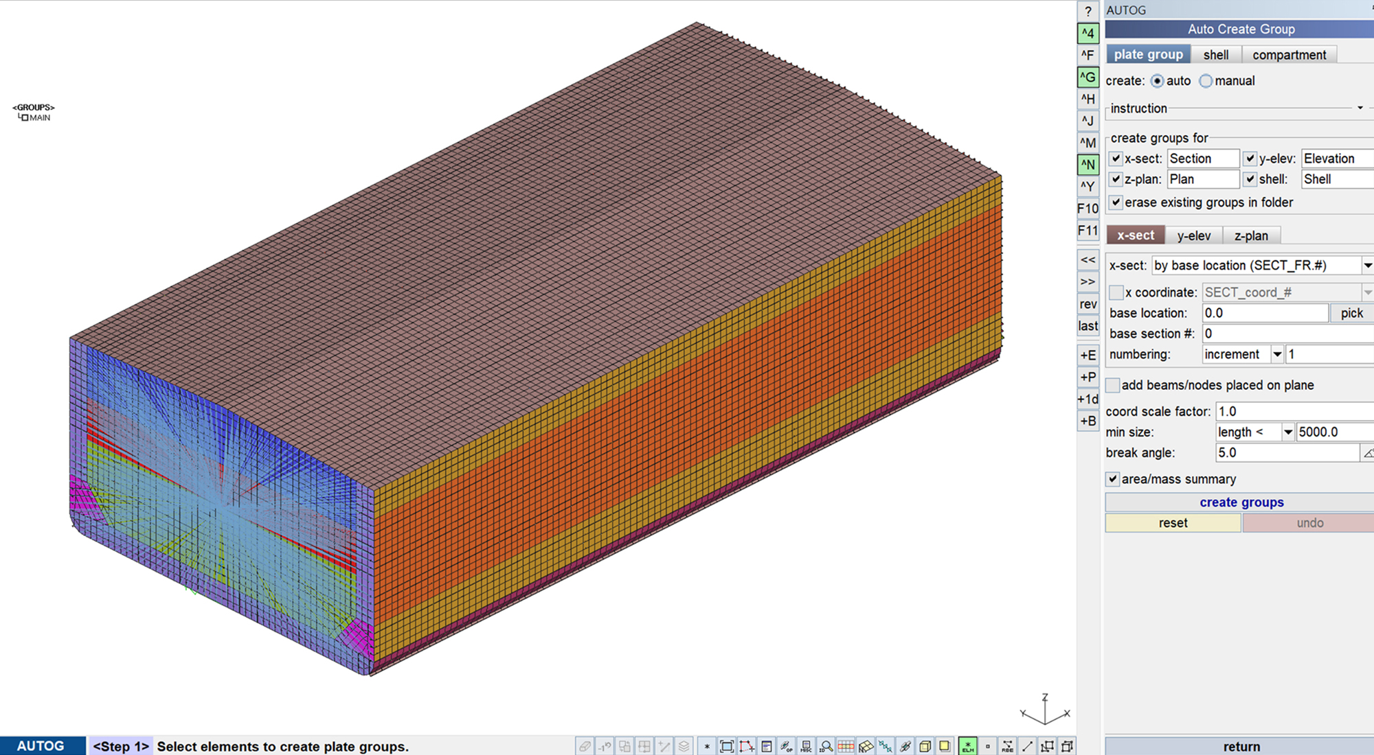The width and height of the screenshot is (1374, 755).
Task: Click the MISC toolbar icon
Action: tap(806, 746)
